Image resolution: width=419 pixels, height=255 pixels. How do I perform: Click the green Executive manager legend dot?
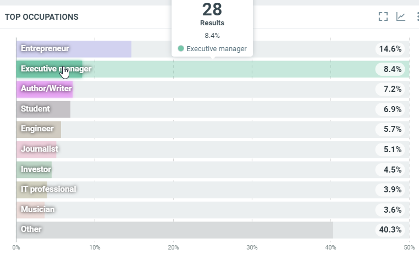tap(180, 49)
